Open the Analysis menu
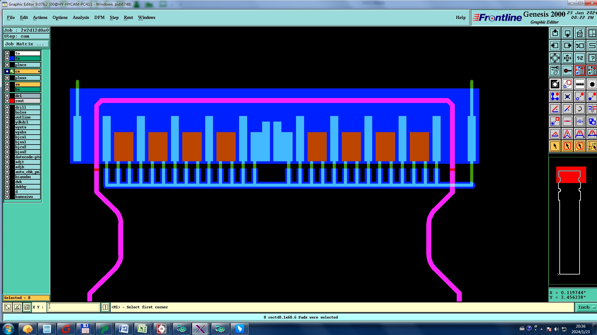The image size is (597, 335). click(x=81, y=17)
